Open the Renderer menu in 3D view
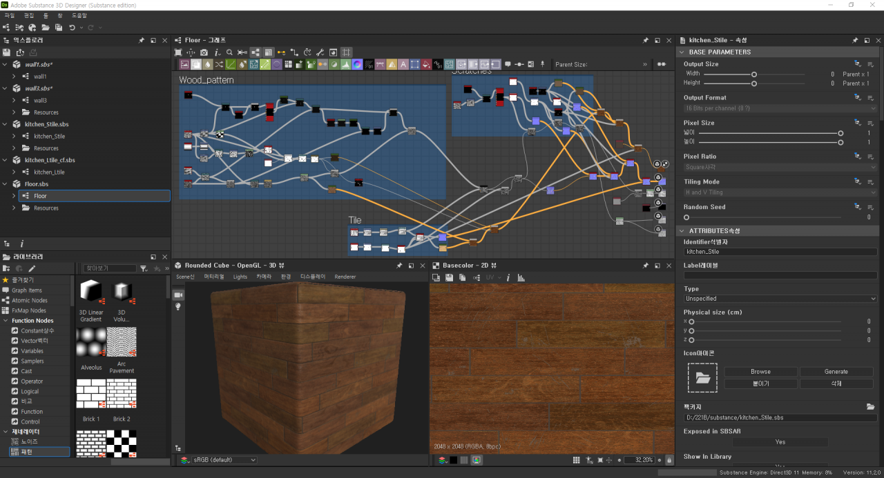Image resolution: width=884 pixels, height=478 pixels. [x=345, y=277]
